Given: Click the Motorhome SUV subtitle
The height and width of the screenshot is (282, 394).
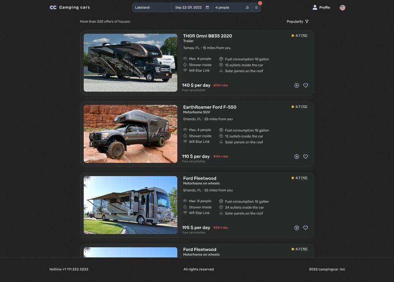Looking at the screenshot, I should (x=196, y=112).
